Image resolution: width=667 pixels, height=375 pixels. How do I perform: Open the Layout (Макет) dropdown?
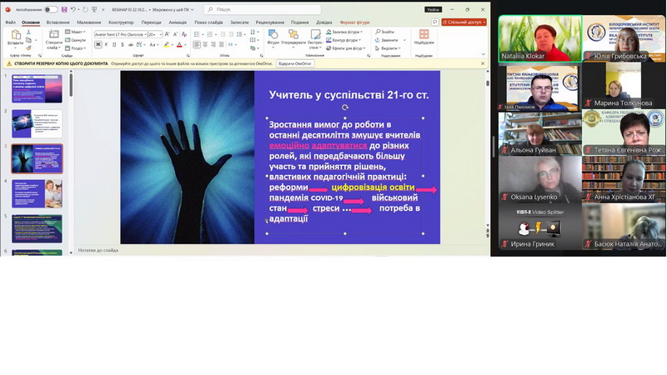tap(77, 32)
